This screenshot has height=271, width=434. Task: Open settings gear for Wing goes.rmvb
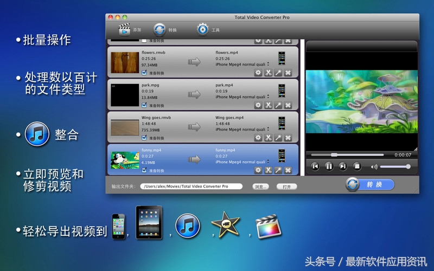tap(258, 138)
